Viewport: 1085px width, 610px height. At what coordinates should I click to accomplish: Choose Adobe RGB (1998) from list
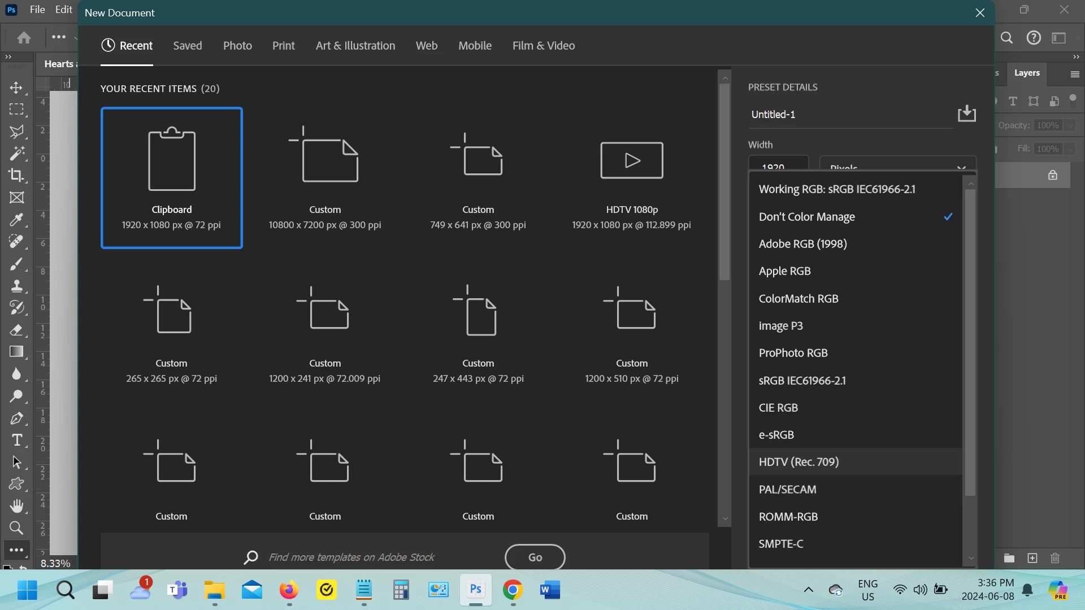pyautogui.click(x=802, y=244)
